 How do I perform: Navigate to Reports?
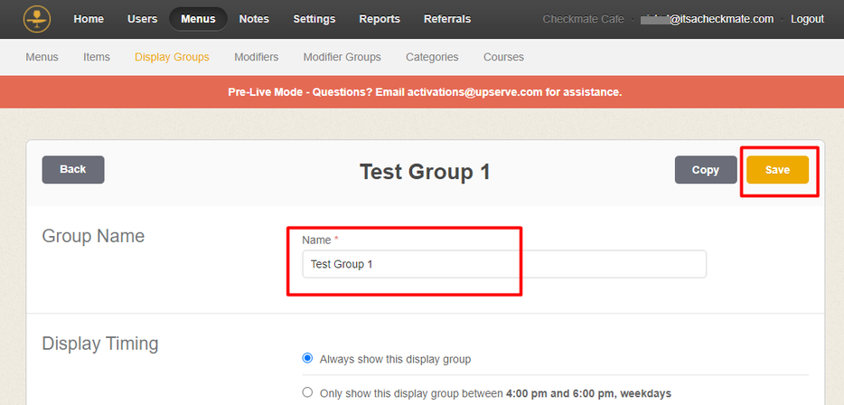tap(380, 19)
